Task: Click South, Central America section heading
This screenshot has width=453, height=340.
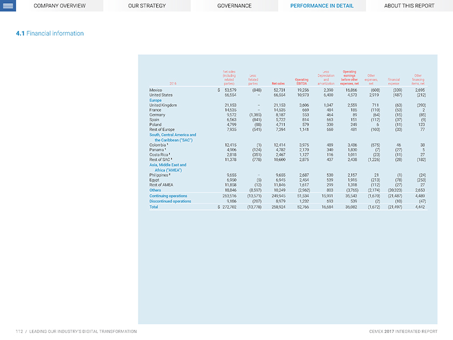Action: point(173,137)
